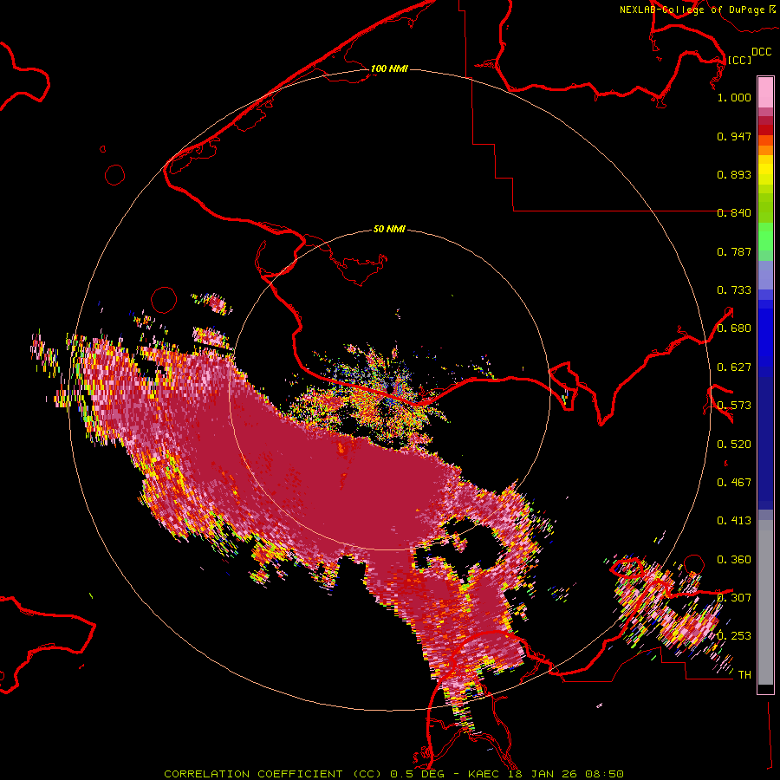Pick the bright blue swatch beside 0.680
The image size is (780, 780).
tap(765, 331)
